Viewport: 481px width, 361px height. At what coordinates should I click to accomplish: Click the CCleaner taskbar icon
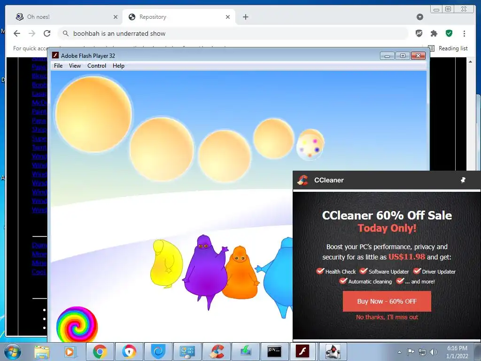(x=216, y=352)
